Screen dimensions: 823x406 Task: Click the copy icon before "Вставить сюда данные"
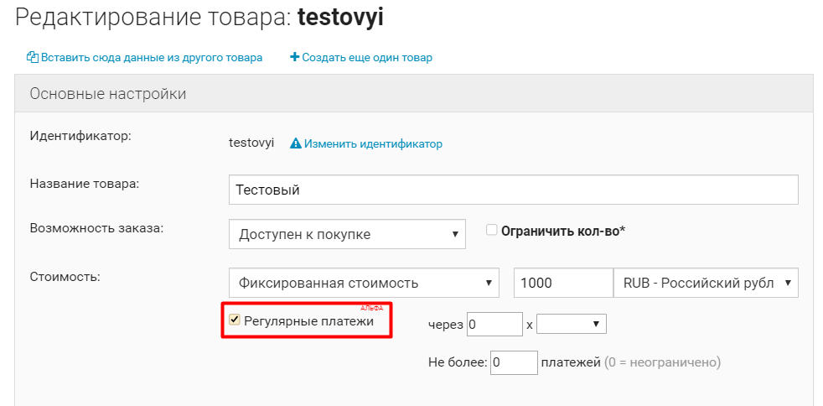pos(33,58)
